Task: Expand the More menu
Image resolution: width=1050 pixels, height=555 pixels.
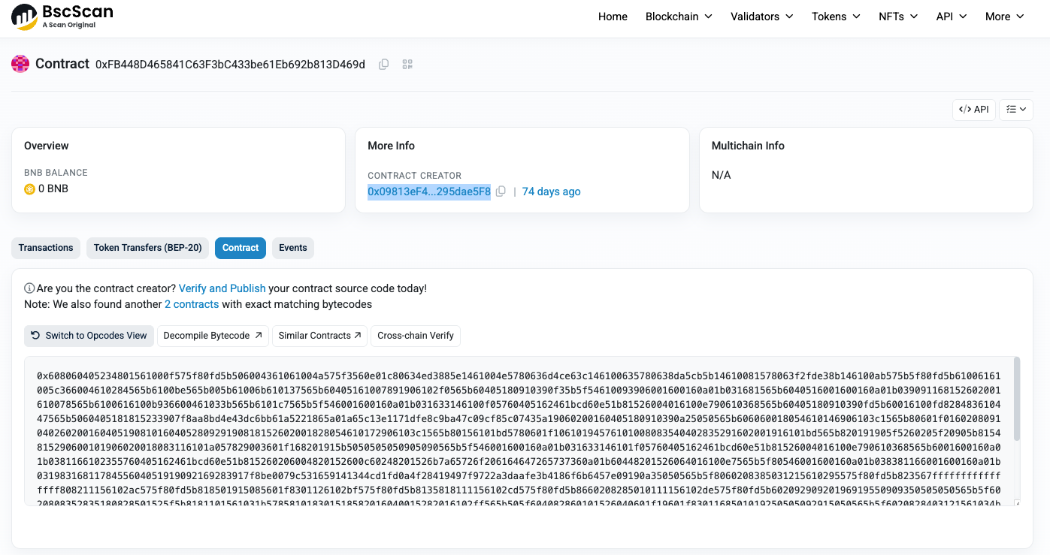Action: (1005, 17)
